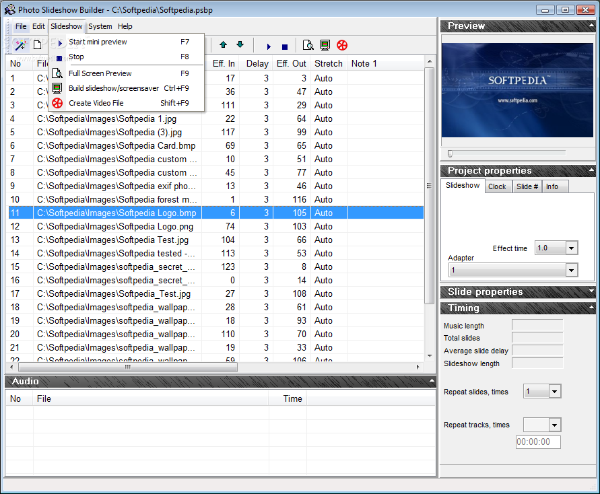Choose Start mini preview menu entry
The height and width of the screenshot is (494, 600).
coord(127,42)
